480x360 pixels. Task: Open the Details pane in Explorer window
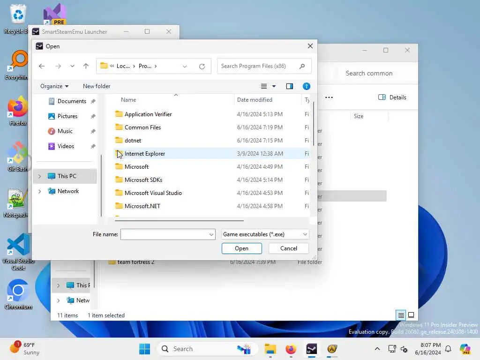coord(392,97)
